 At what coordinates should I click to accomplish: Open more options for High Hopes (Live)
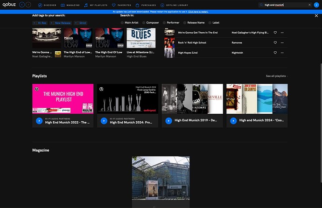282,53
